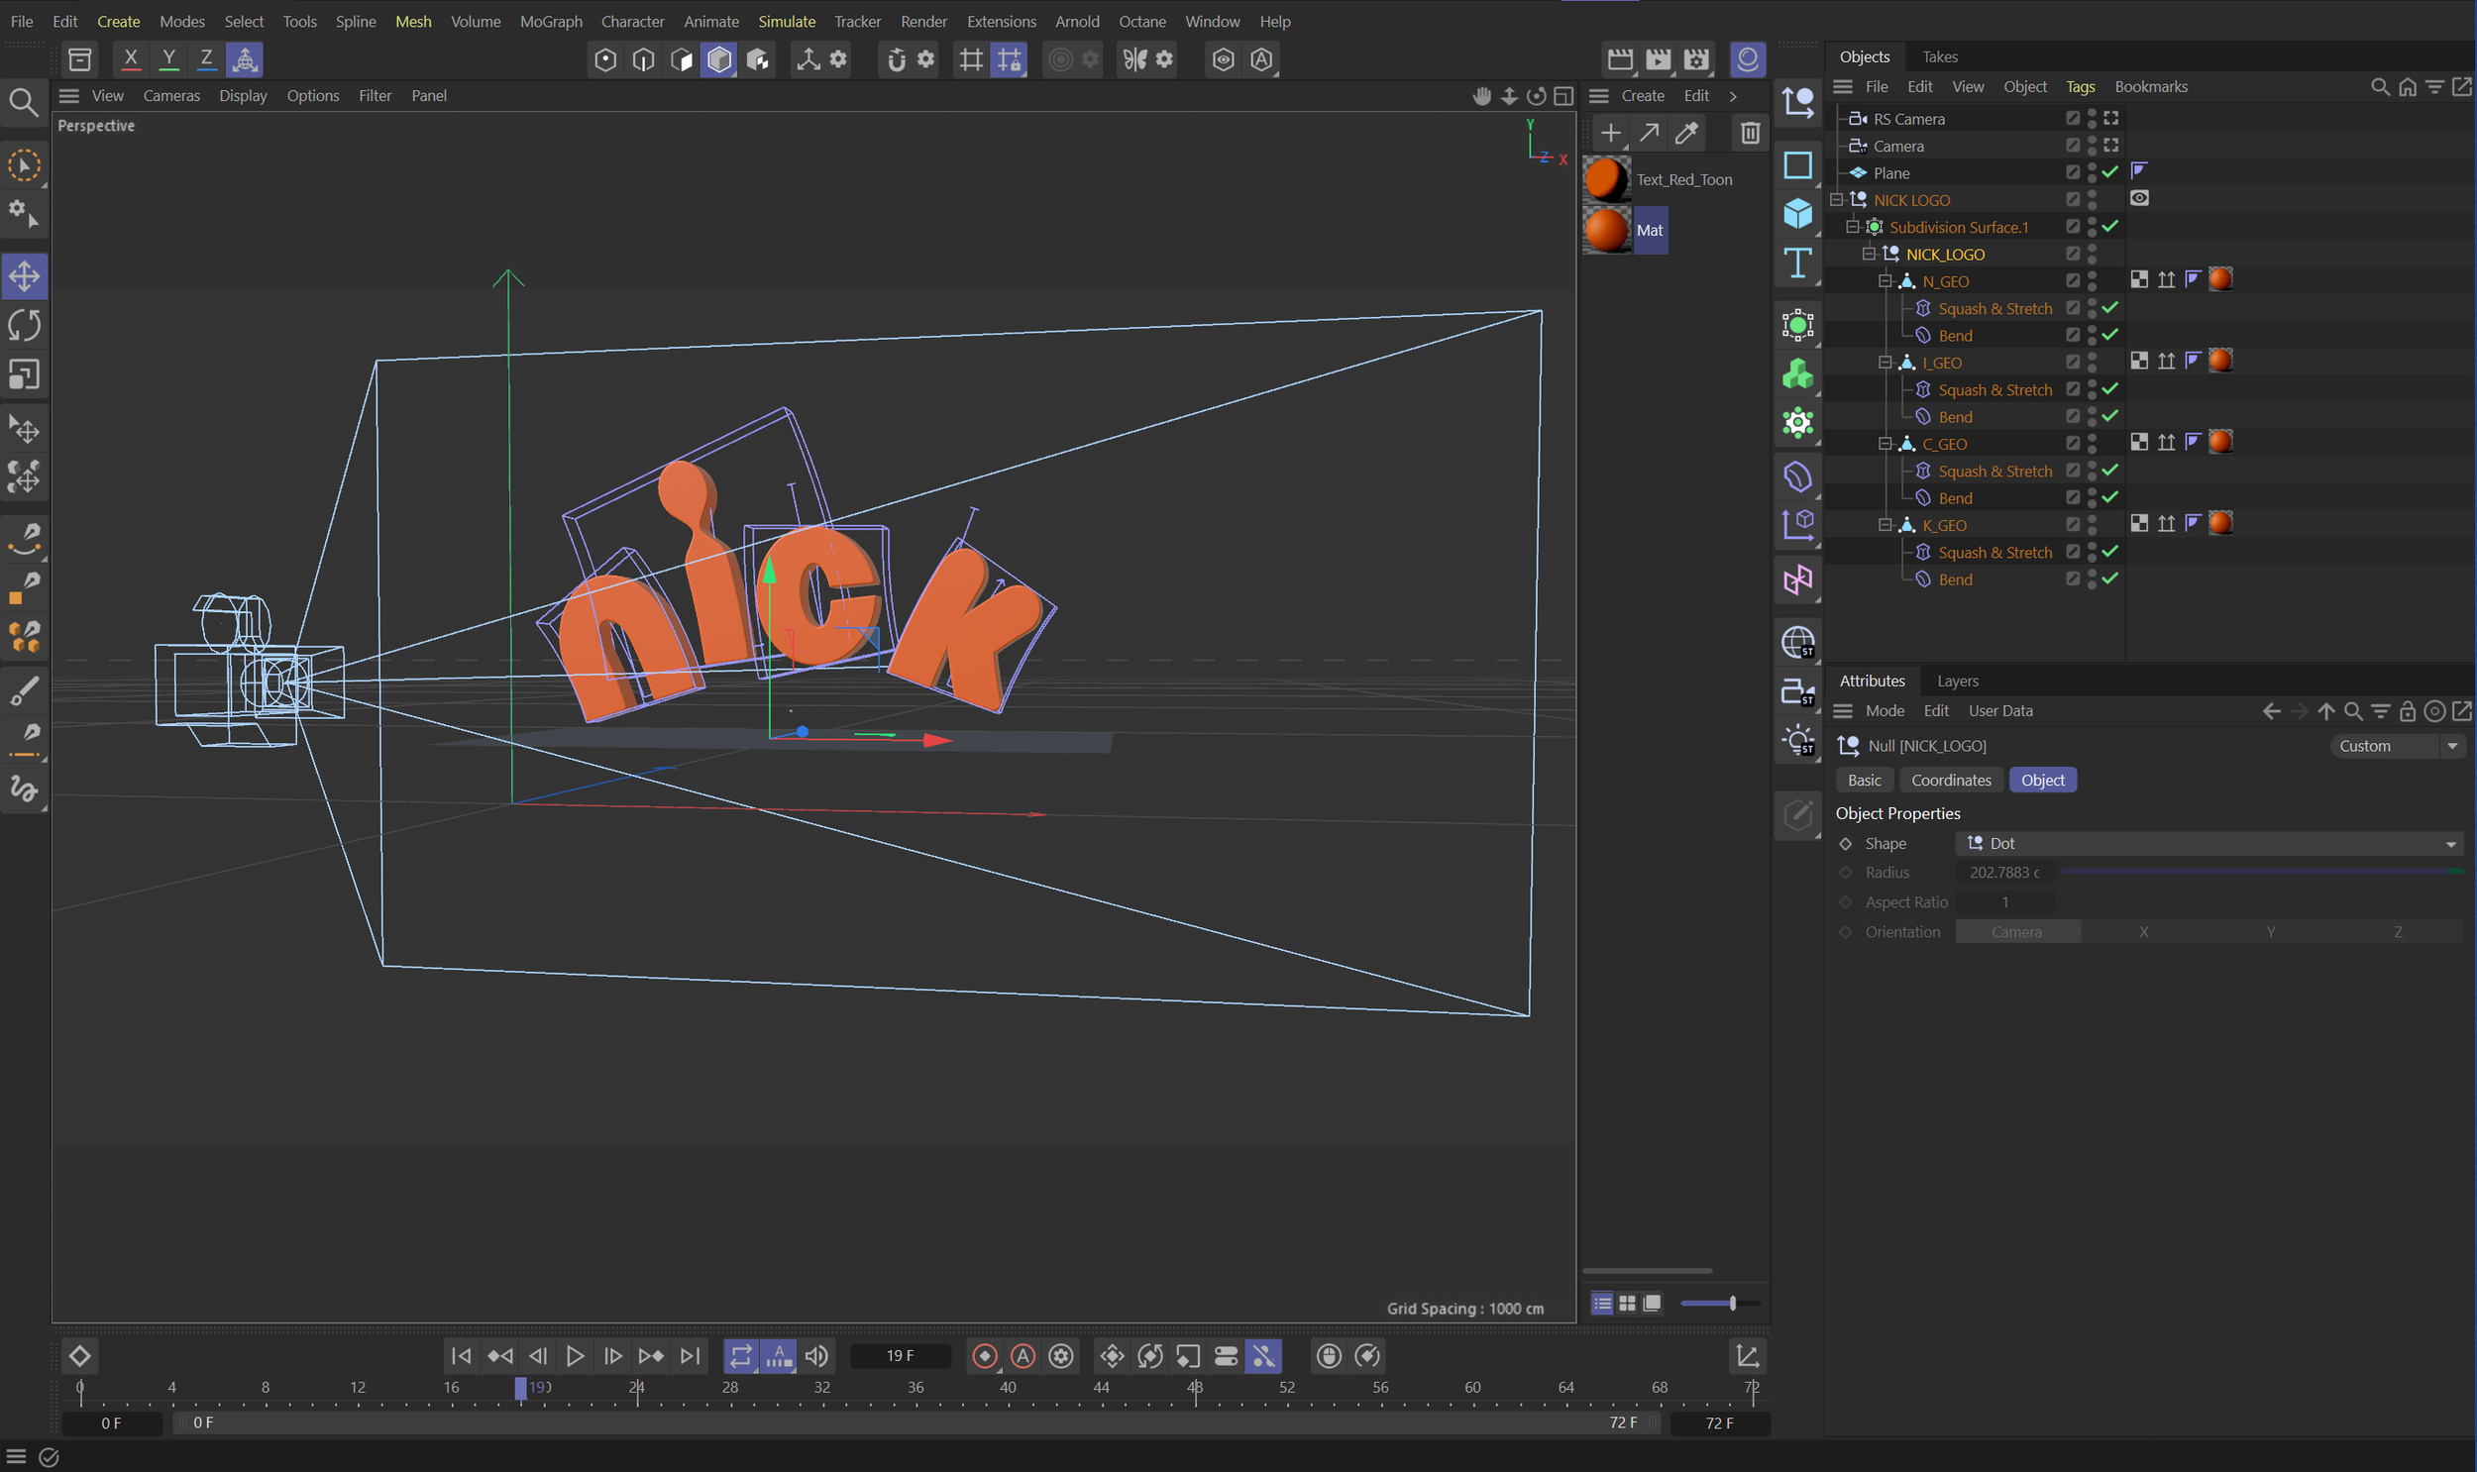The image size is (2477, 1472).
Task: Create new material with plus icon
Action: tap(1610, 133)
